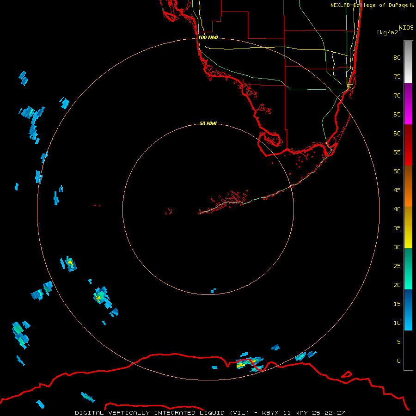Click the yellow-core storm cell on the Cuban coastline

(x=250, y=364)
